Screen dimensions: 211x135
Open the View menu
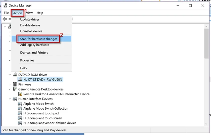click(29, 13)
